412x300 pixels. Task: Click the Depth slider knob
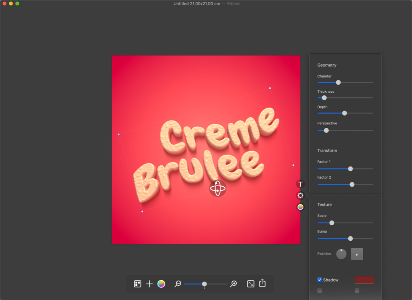pyautogui.click(x=344, y=113)
